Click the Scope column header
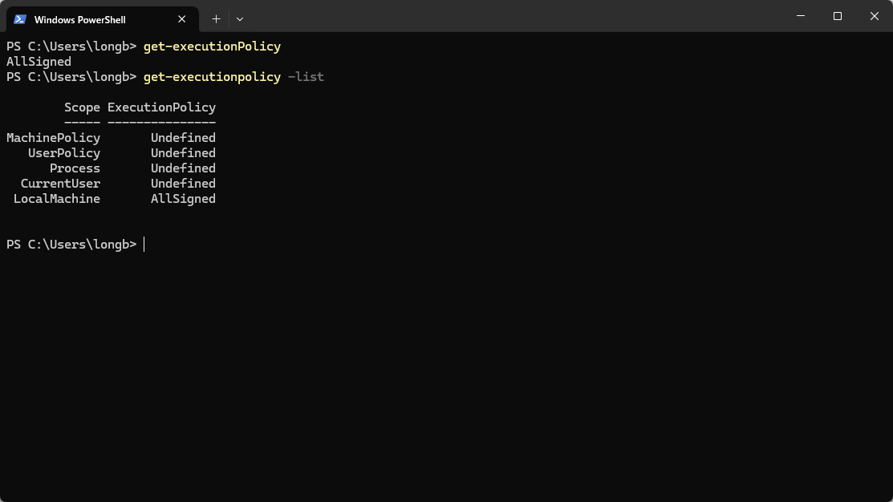This screenshot has height=502, width=893. pos(82,107)
